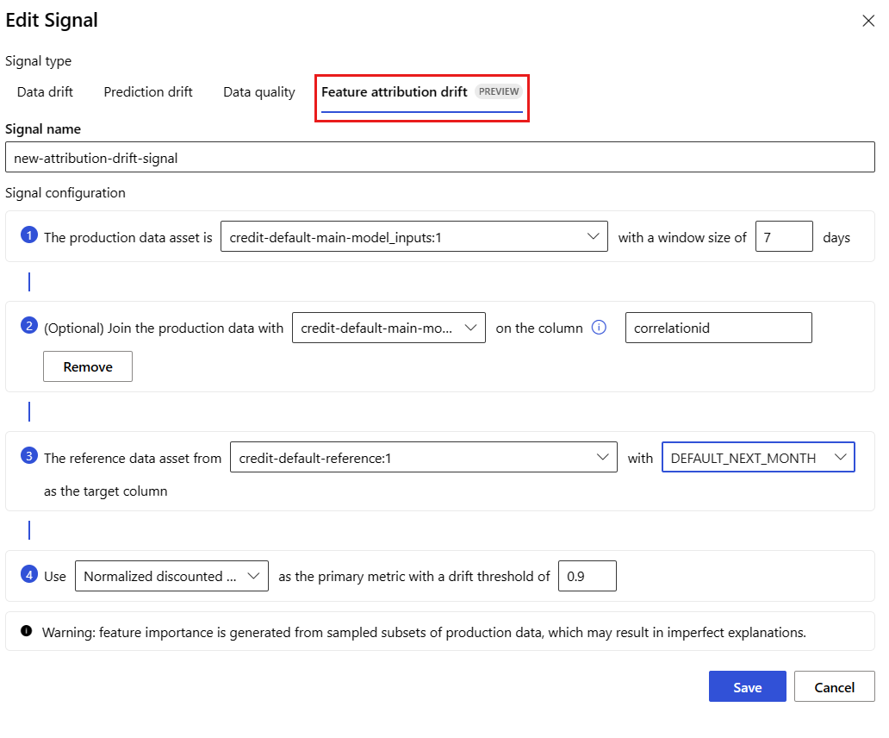Viewport: 889px width, 738px height.
Task: Click the step 1 numbered circle icon
Action: tap(29, 235)
